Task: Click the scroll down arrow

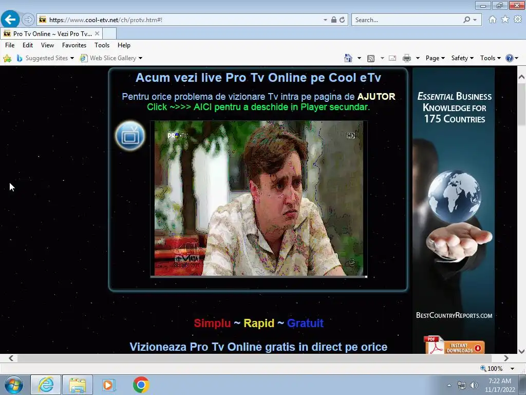Action: [521, 351]
